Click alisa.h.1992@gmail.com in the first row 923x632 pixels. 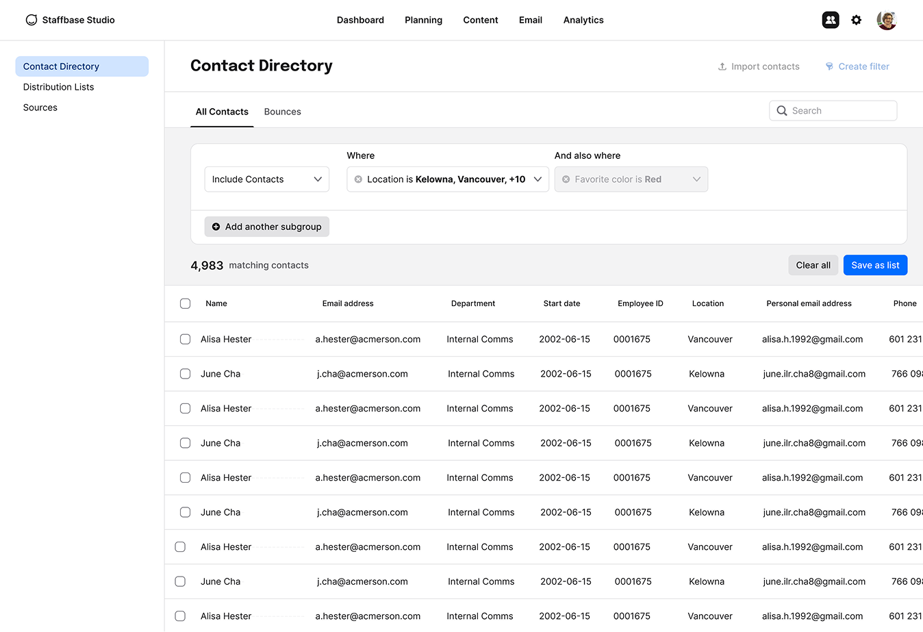click(812, 339)
